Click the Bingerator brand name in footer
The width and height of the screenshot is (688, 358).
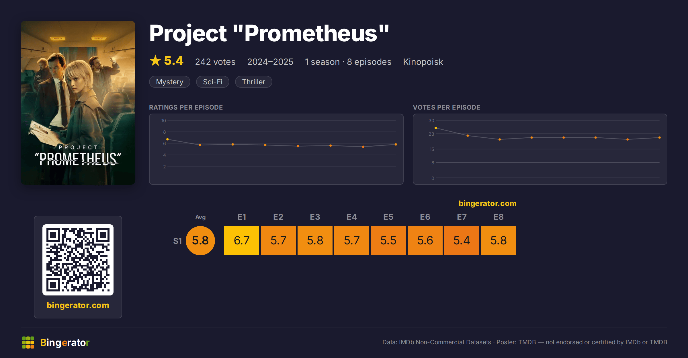point(65,343)
